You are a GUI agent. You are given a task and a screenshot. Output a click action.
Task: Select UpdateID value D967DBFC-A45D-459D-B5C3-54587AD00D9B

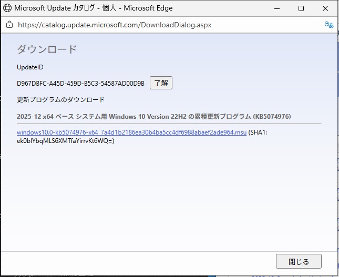(x=80, y=83)
